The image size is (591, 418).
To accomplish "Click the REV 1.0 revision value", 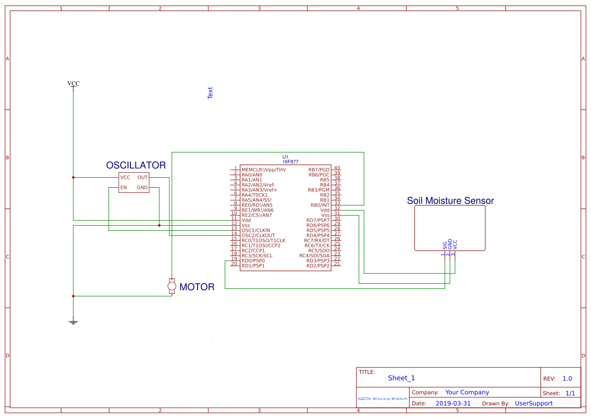I will click(567, 378).
